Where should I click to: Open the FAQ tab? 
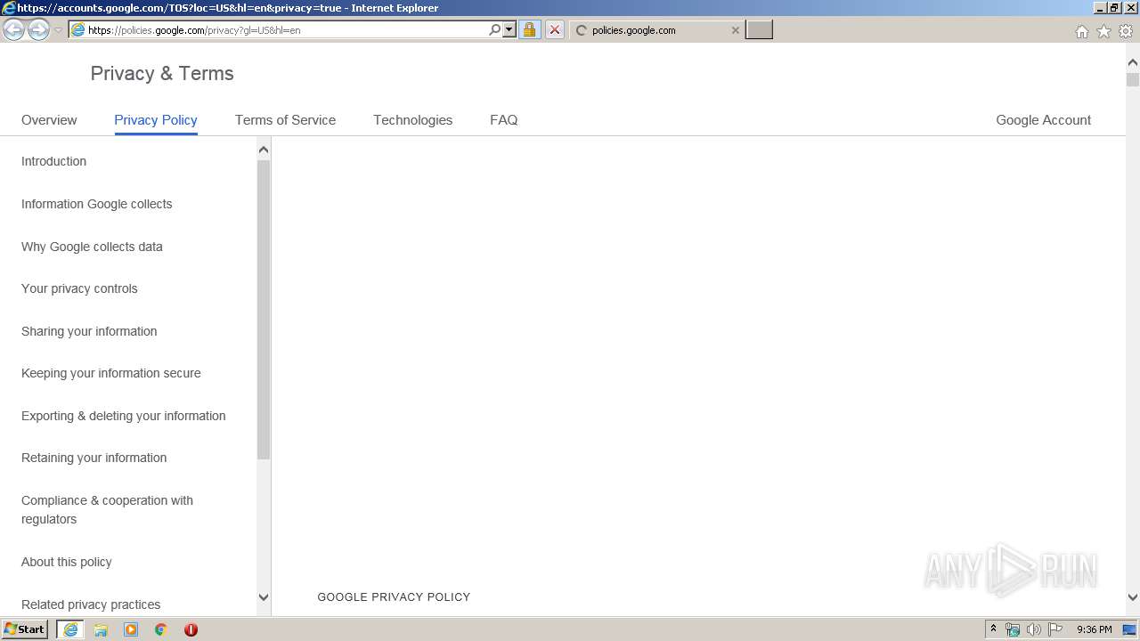(x=503, y=119)
